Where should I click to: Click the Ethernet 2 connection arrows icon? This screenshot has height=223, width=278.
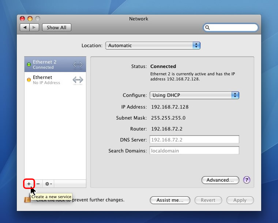(78, 65)
